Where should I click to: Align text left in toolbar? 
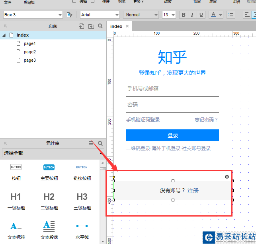click(x=247, y=15)
